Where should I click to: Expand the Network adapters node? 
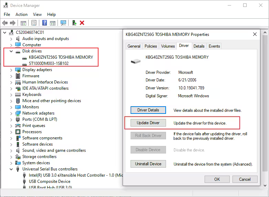[x=11, y=113]
